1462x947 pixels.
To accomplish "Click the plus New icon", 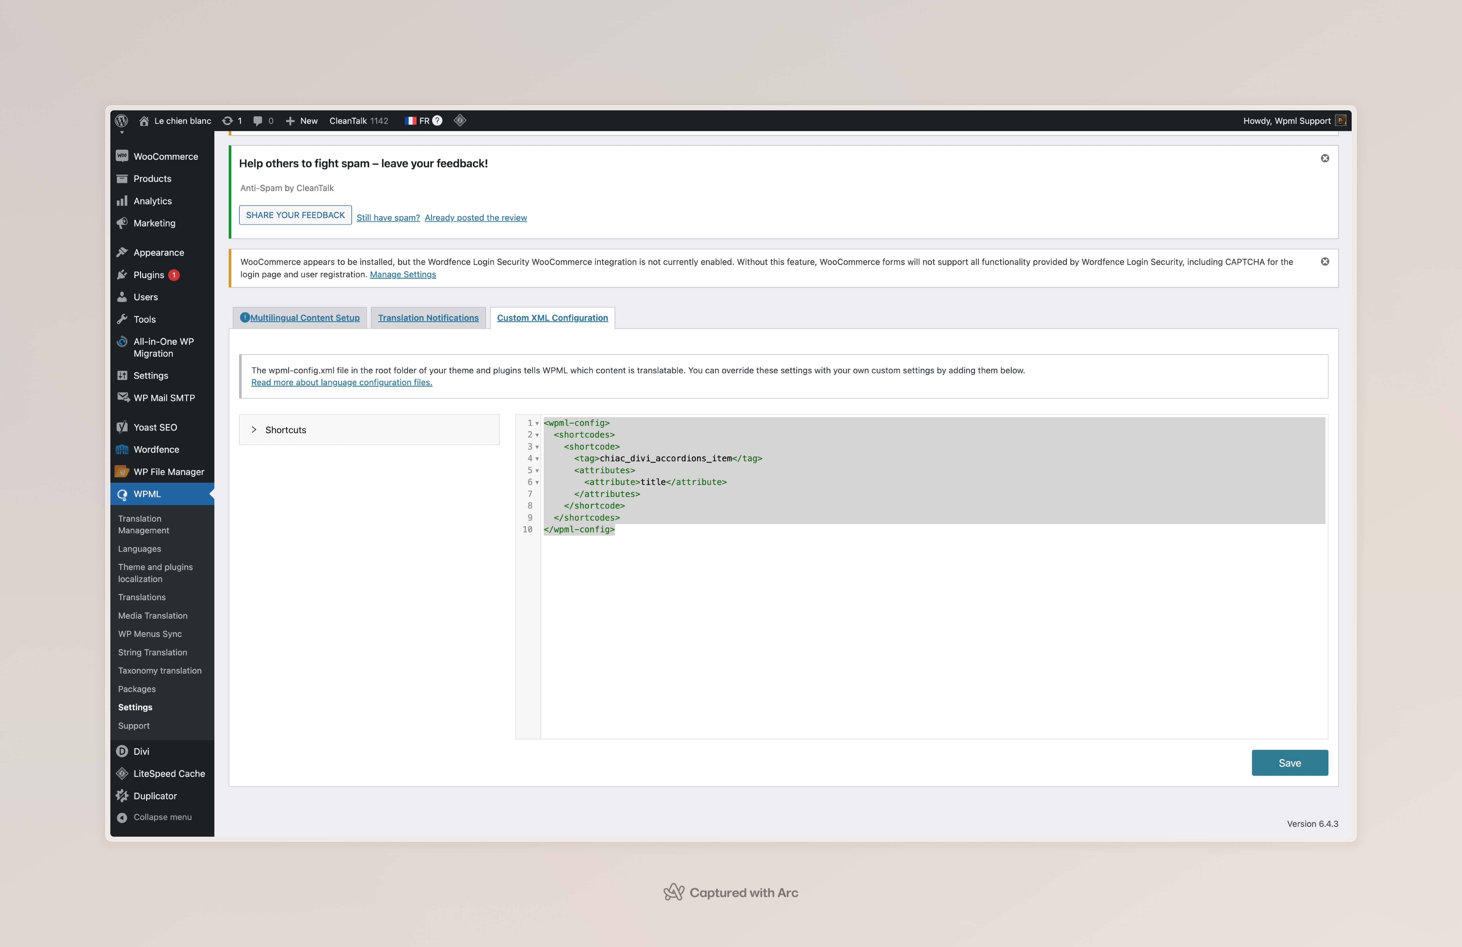I will [x=290, y=121].
